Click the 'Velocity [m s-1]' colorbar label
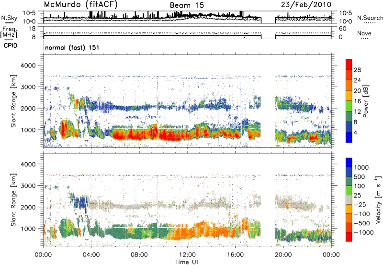The height and width of the screenshot is (265, 383). click(379, 200)
